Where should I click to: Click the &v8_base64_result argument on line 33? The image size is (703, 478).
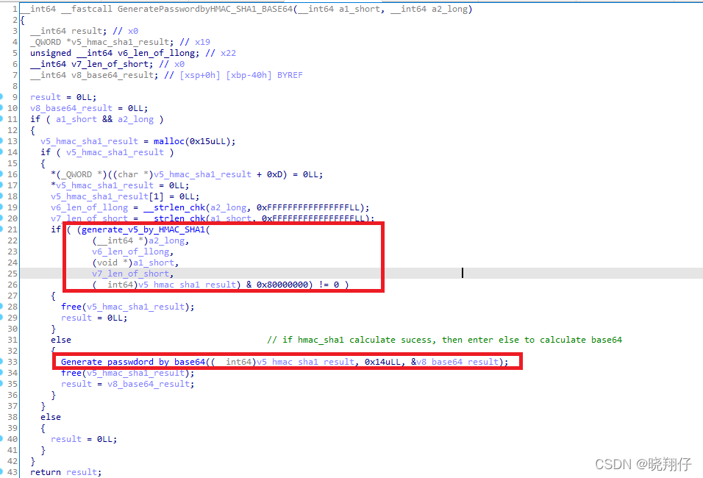coord(454,362)
